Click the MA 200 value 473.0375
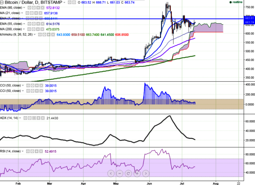This screenshot has height=185, width=255. [53, 29]
